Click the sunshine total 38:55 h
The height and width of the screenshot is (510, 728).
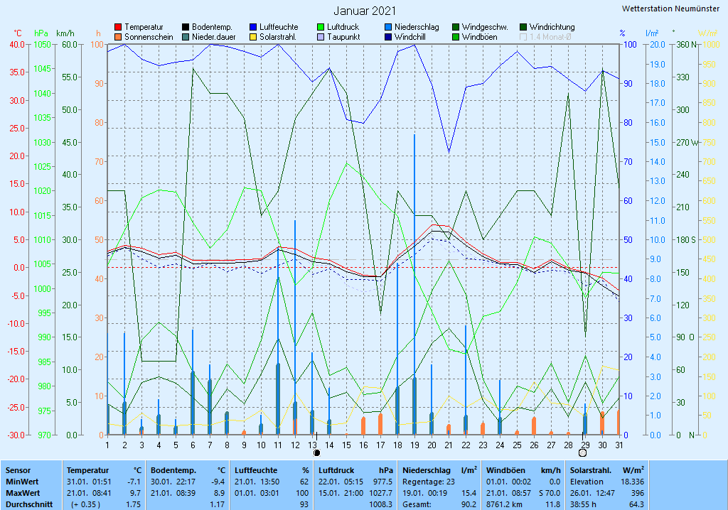click(x=583, y=504)
